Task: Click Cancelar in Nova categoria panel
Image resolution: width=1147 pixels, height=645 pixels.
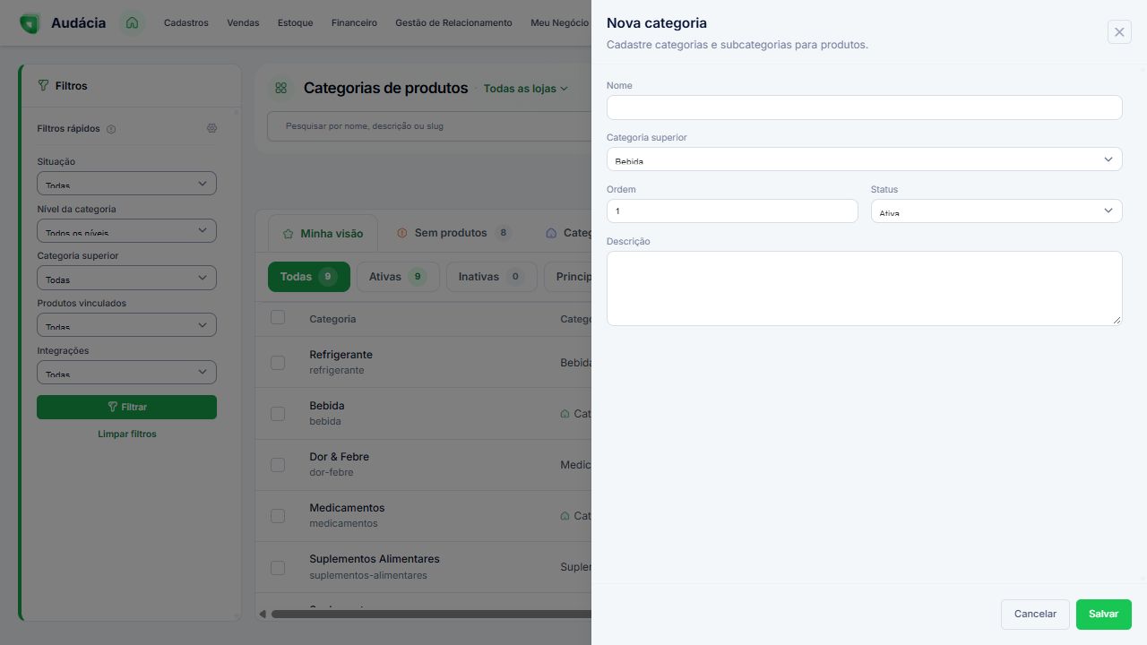Action: pyautogui.click(x=1035, y=615)
